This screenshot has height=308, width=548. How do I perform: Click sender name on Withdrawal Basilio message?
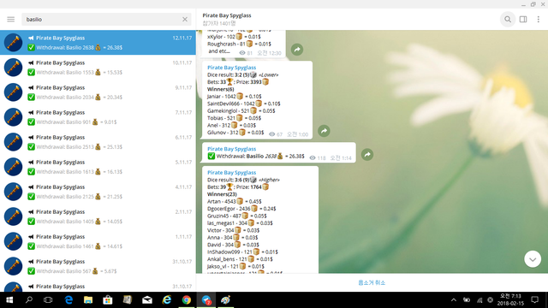231,149
